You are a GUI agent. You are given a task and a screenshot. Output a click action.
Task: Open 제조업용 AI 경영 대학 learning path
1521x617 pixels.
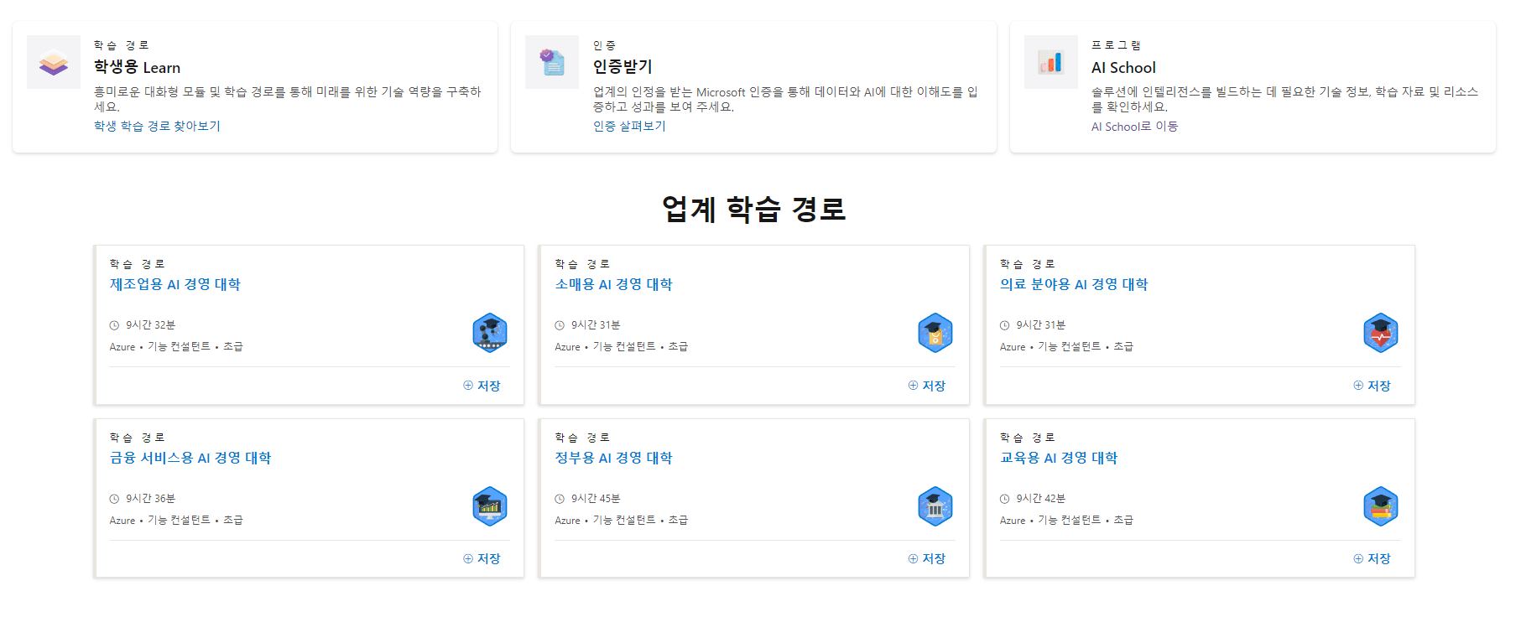[174, 284]
